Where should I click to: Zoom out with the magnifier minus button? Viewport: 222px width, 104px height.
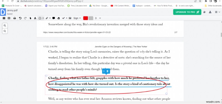tap(5, 31)
